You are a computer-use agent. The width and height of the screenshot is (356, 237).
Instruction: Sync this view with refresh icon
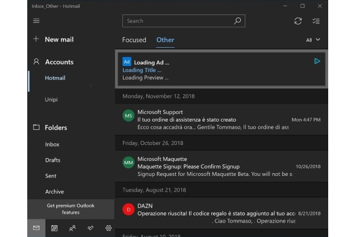pos(298,21)
